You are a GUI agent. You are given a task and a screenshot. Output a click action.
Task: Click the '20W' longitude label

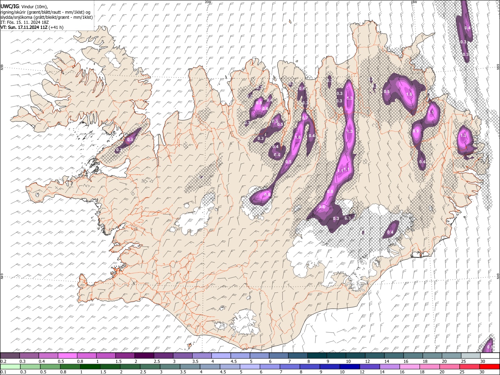(x=208, y=2)
